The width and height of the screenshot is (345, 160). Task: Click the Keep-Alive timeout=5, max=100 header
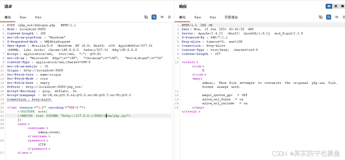[212, 42]
